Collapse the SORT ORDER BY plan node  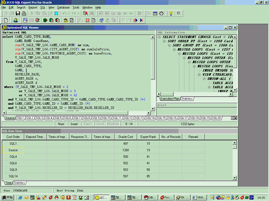point(164,41)
